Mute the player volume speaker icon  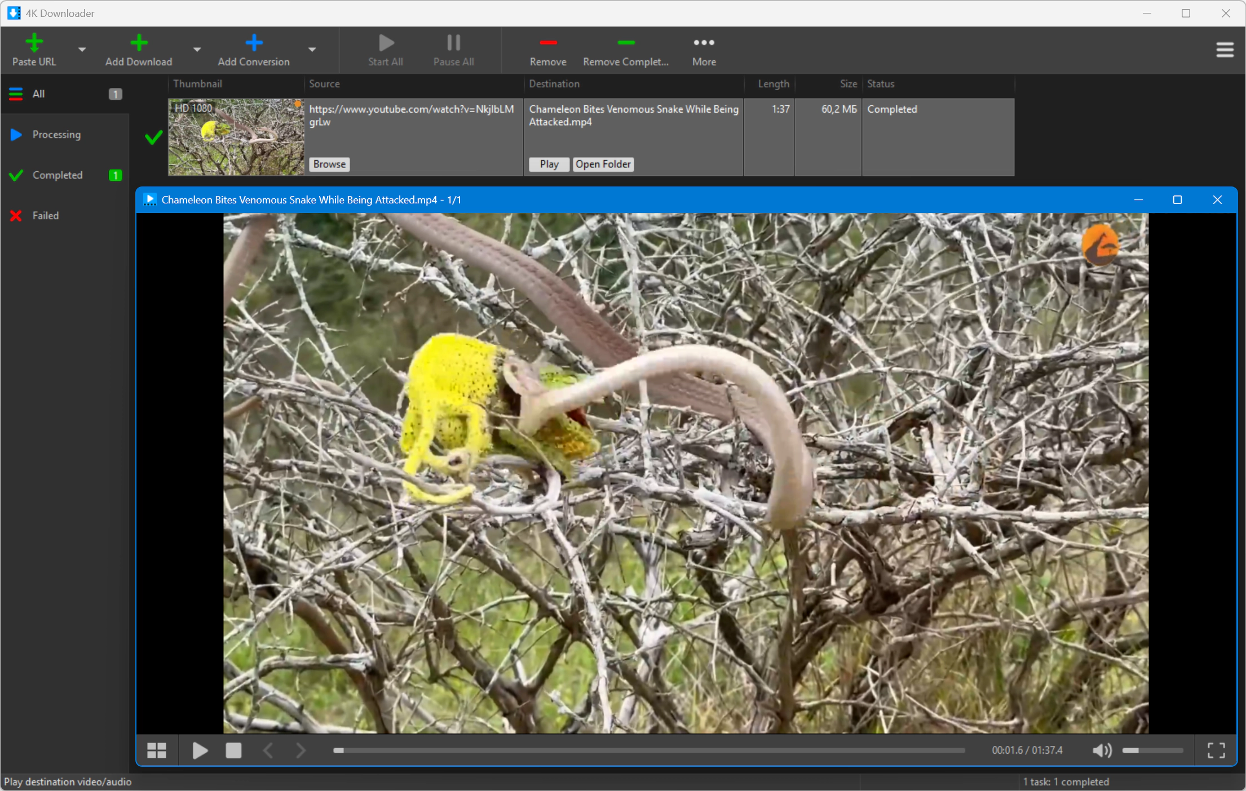click(1102, 750)
